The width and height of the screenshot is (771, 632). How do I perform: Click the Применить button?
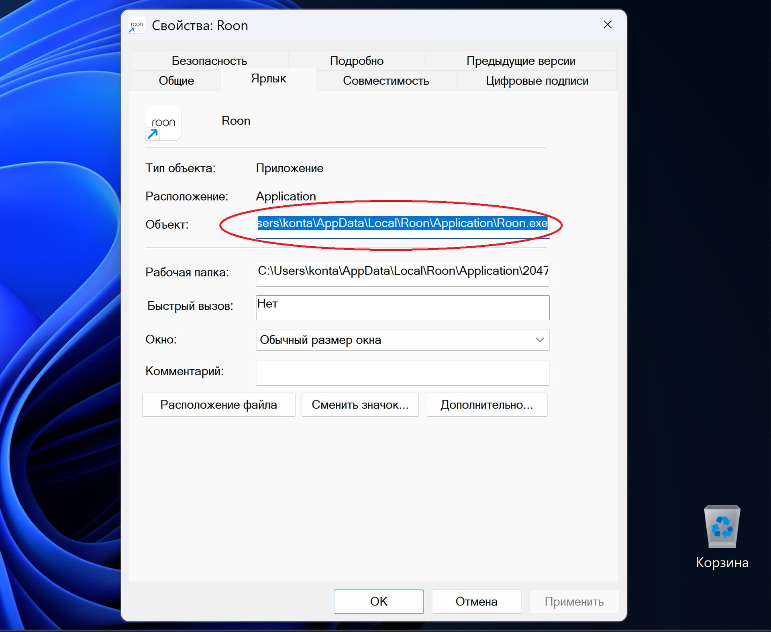[x=574, y=601]
